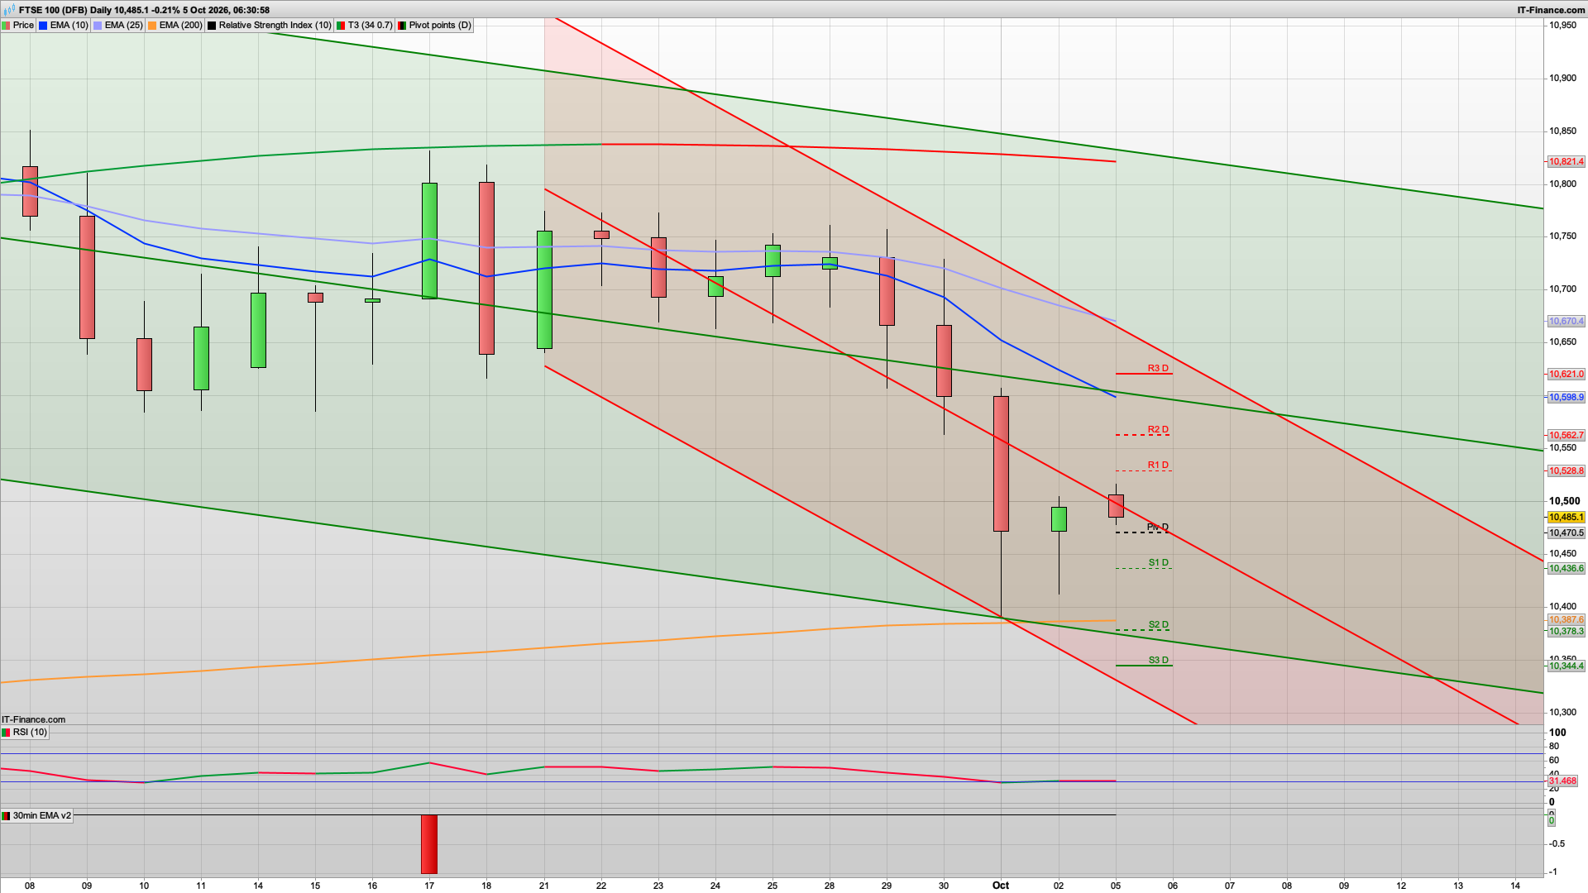This screenshot has width=1588, height=893.
Task: Open the IT-Finance.com link at top right
Action: pyautogui.click(x=1551, y=10)
